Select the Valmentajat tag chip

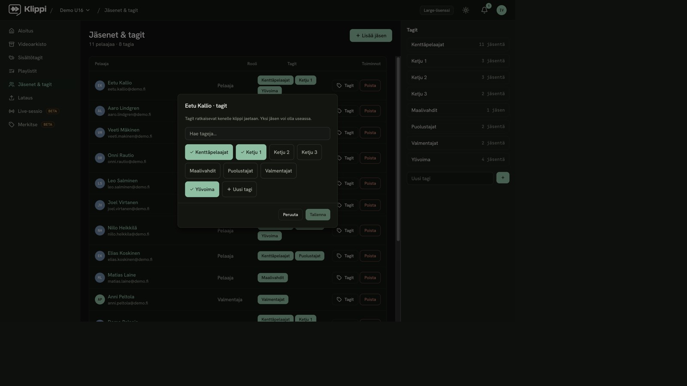point(278,171)
